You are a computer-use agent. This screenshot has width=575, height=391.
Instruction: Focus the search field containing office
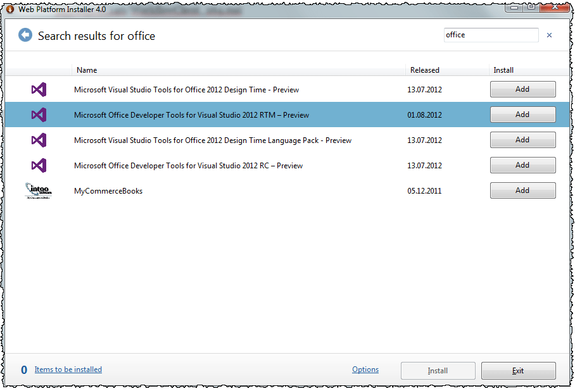point(491,35)
